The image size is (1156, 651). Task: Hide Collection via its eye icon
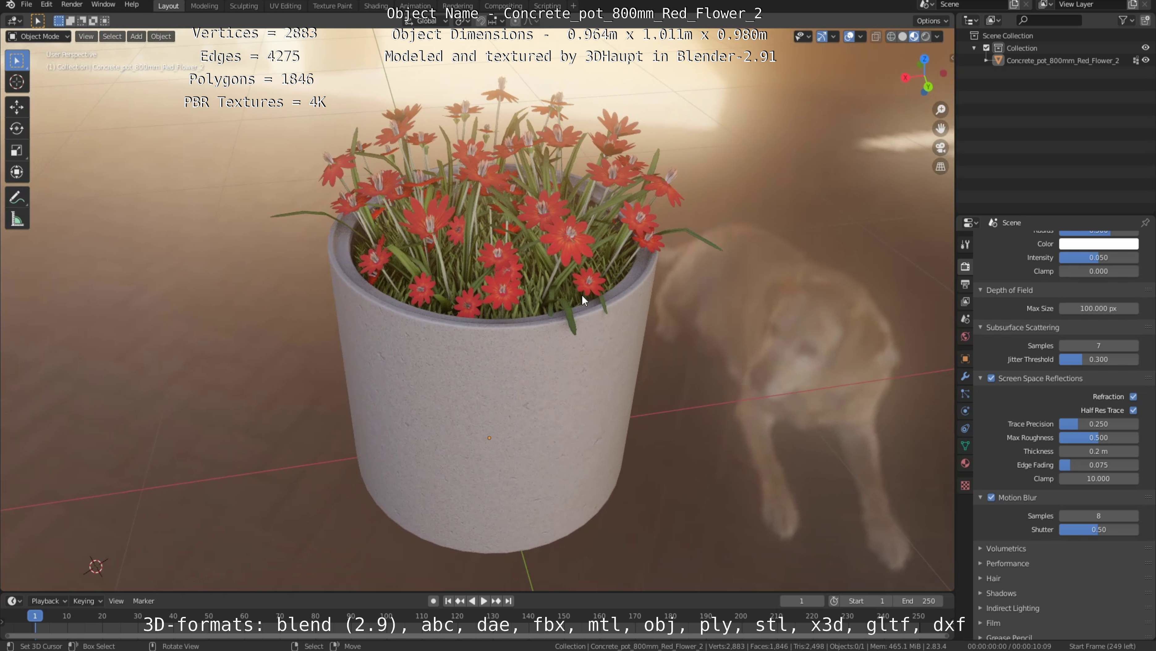[x=1145, y=48]
